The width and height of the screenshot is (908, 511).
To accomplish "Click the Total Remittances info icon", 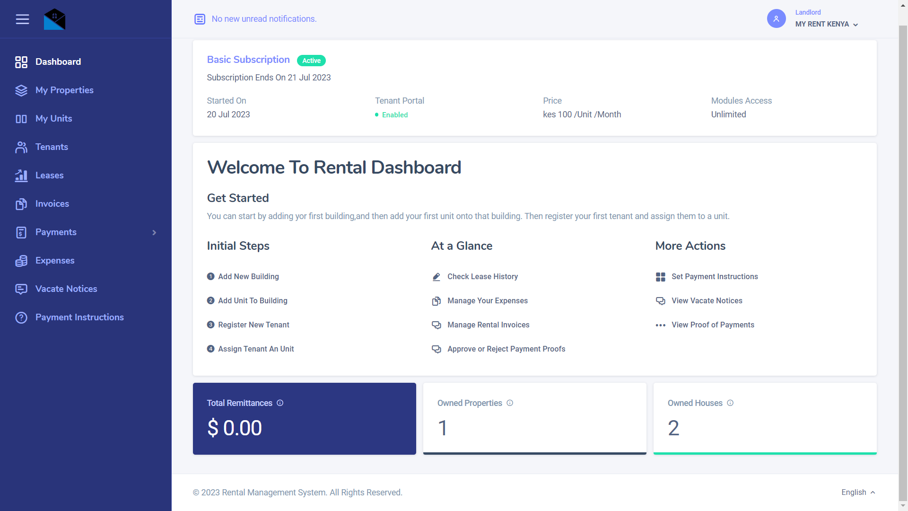I will [280, 403].
